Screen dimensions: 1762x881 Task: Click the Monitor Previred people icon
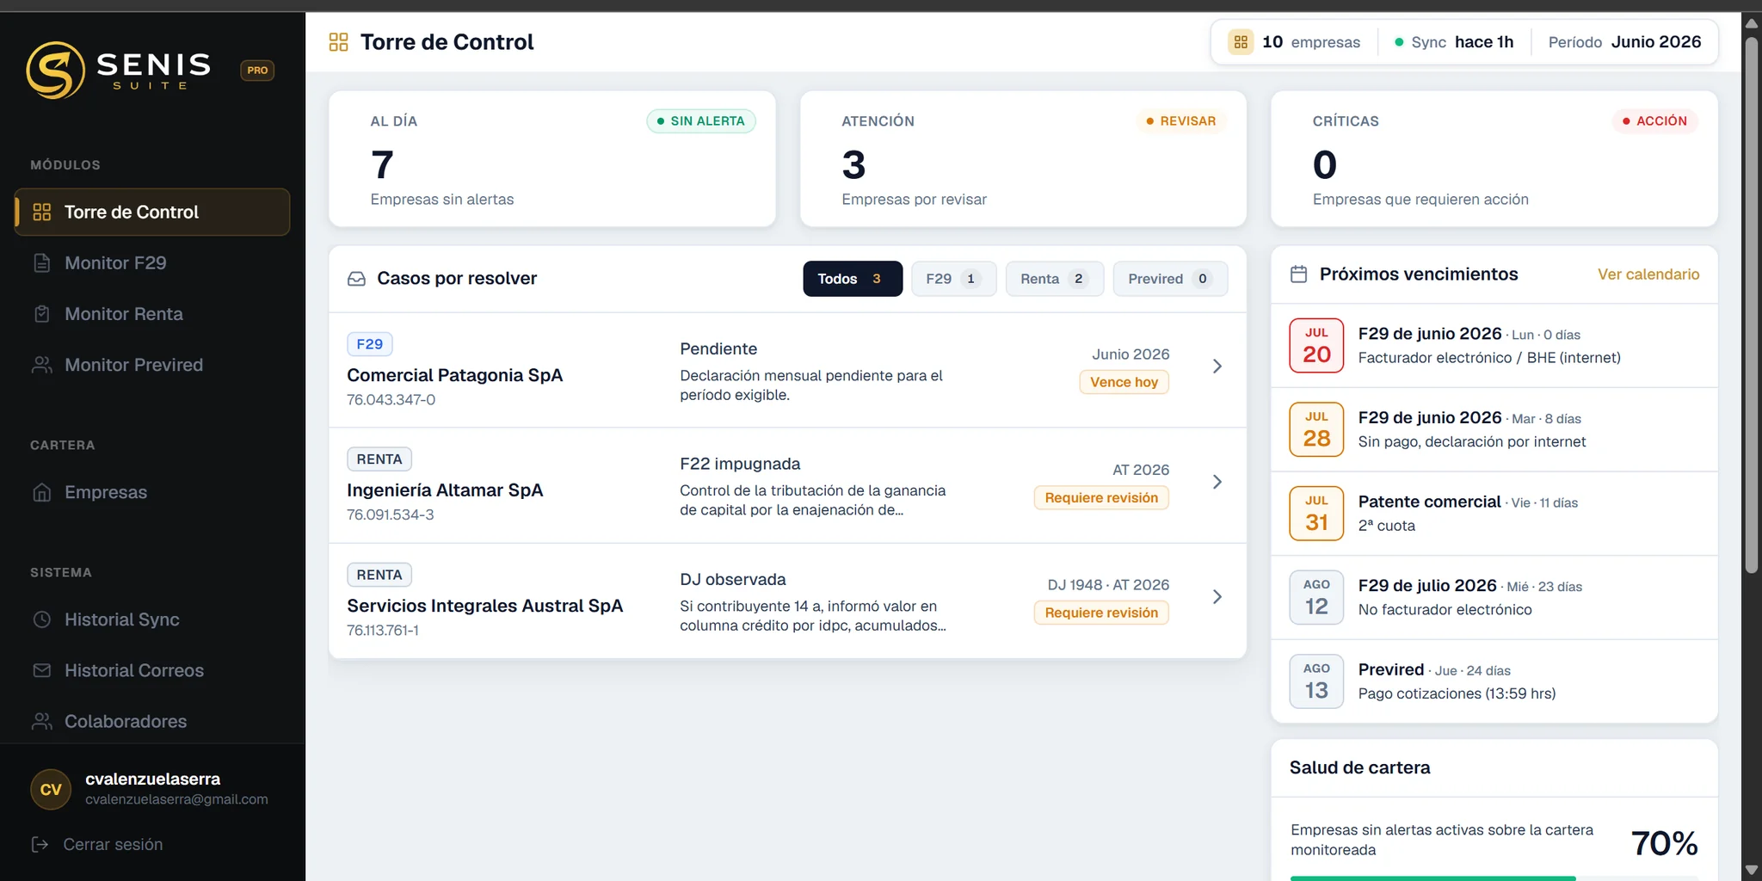(41, 365)
